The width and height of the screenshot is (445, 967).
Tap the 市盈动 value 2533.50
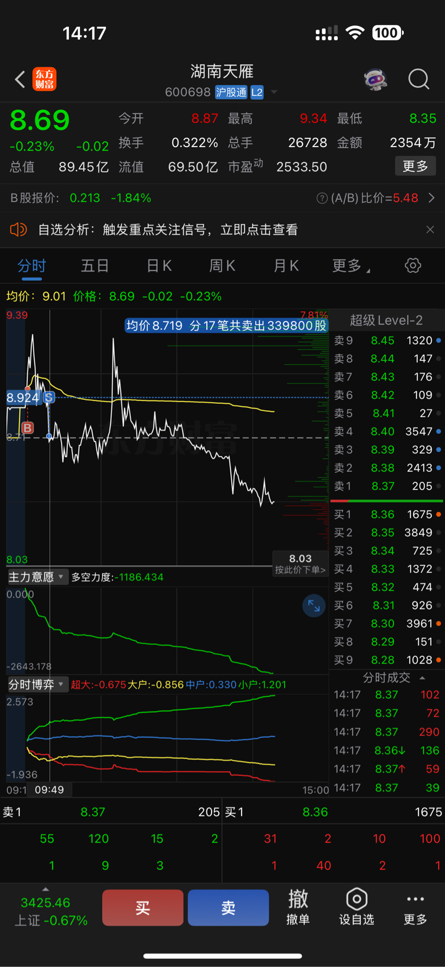[x=301, y=167]
